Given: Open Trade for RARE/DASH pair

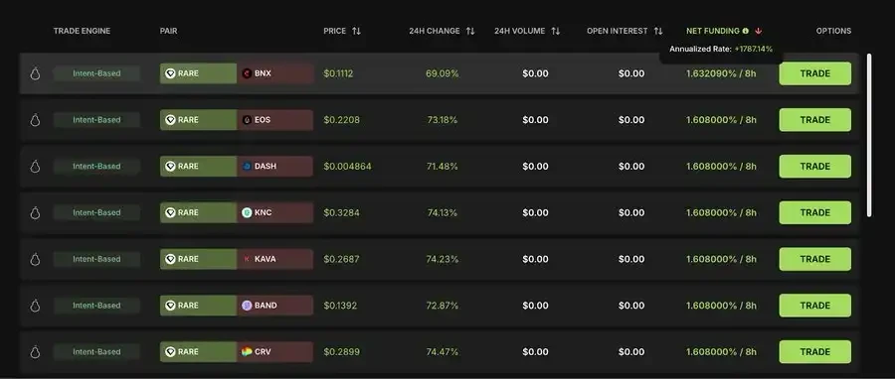Looking at the screenshot, I should 814,166.
